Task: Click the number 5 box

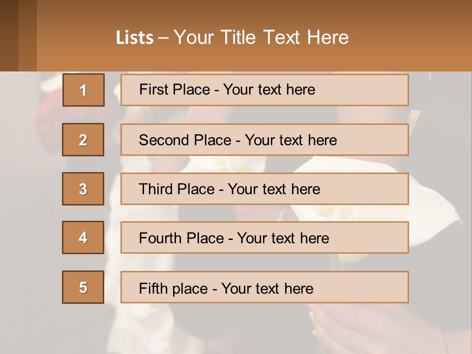Action: coord(83,287)
